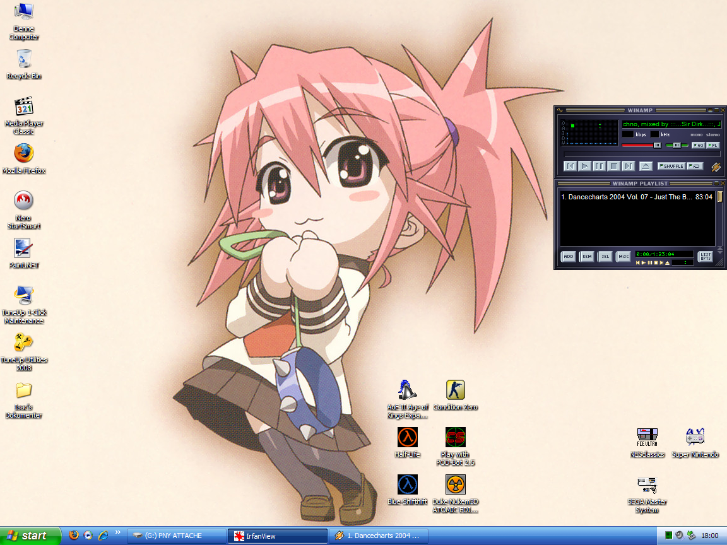
Task: Open LIST OPTS menu in Winamp Playlist
Action: pos(705,257)
